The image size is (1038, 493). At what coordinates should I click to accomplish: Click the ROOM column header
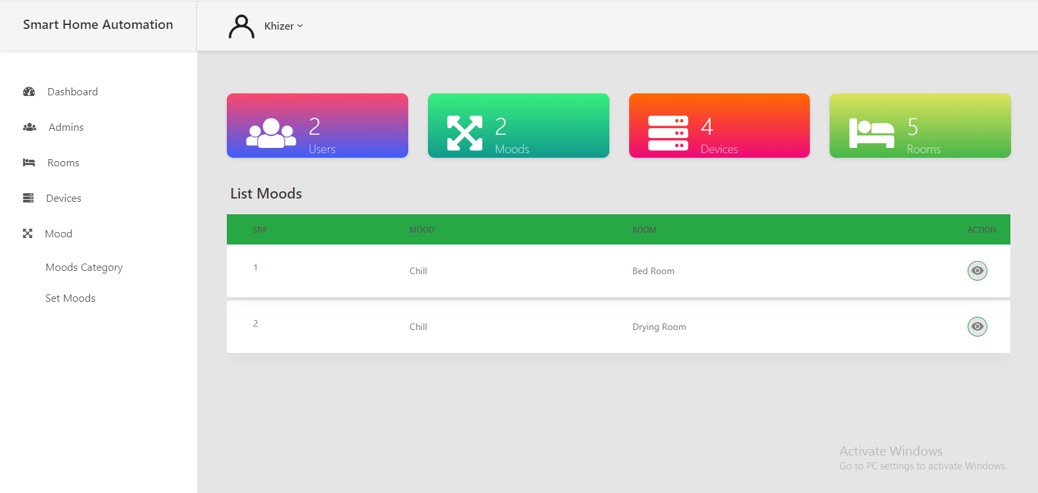tap(644, 230)
